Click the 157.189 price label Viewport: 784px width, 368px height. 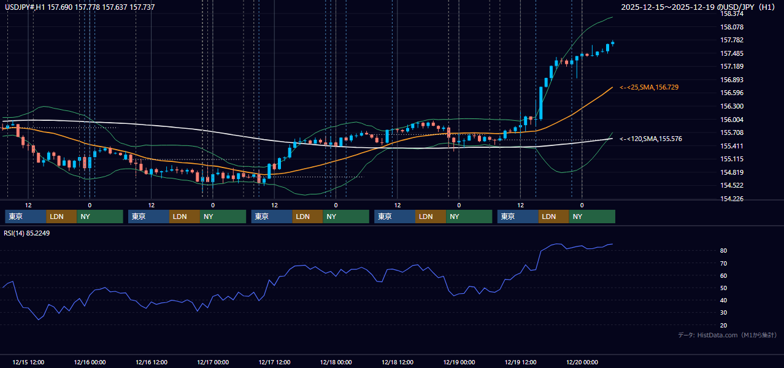click(x=732, y=67)
